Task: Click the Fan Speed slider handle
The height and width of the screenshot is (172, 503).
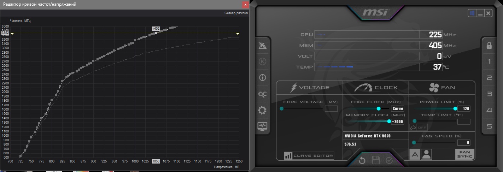Action: click(x=414, y=143)
